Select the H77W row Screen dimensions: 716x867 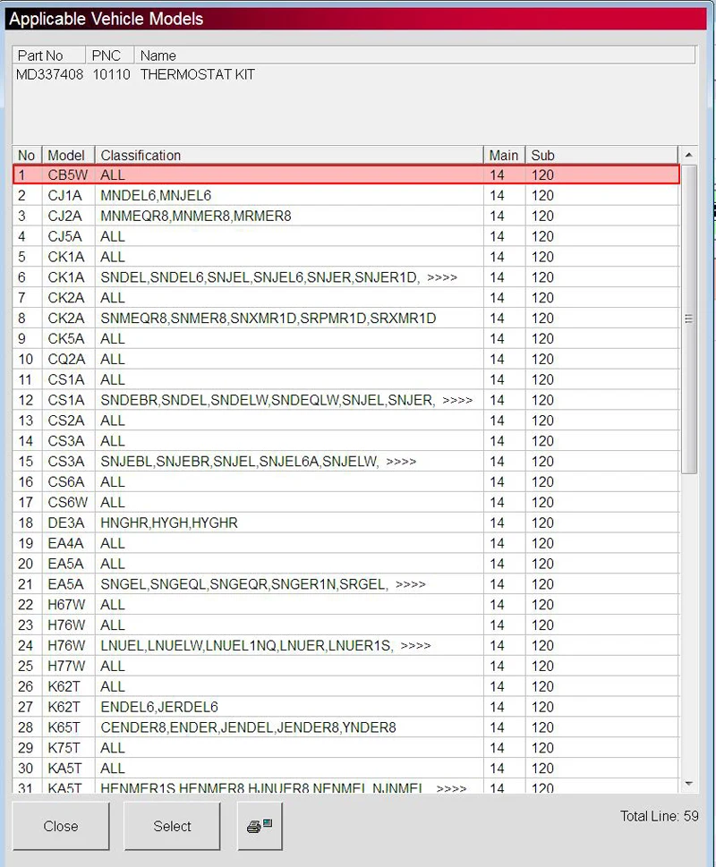(346, 666)
